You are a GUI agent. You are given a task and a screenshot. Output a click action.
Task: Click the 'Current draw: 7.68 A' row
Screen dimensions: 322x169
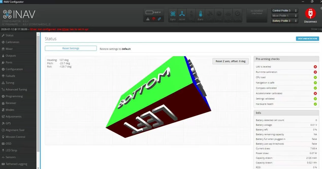286,149
